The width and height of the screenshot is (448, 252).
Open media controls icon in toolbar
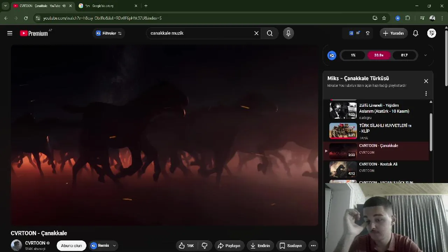coord(422,18)
